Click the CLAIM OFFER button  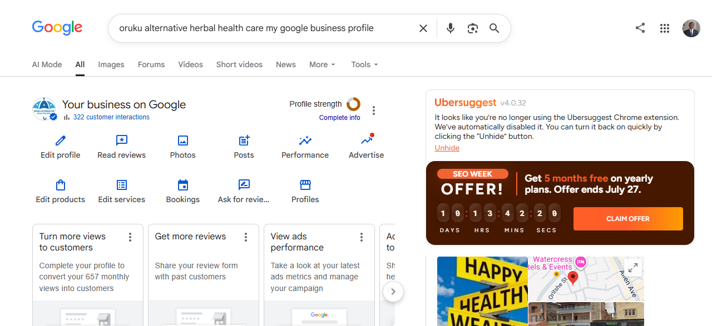point(628,219)
